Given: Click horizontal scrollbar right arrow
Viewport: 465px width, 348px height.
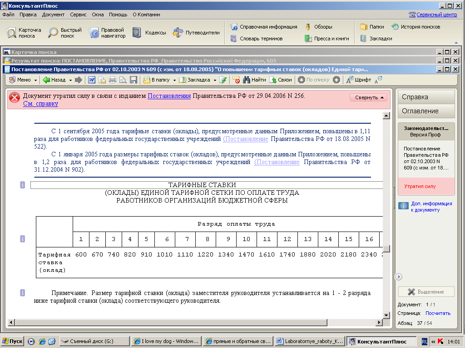Looking at the screenshot, I should pos(379,322).
